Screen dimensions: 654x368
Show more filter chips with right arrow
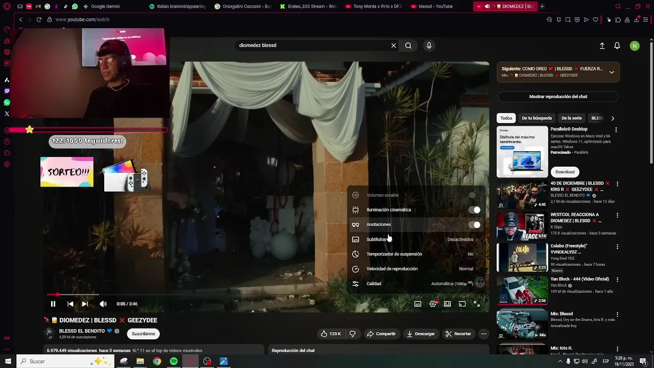[x=613, y=118]
